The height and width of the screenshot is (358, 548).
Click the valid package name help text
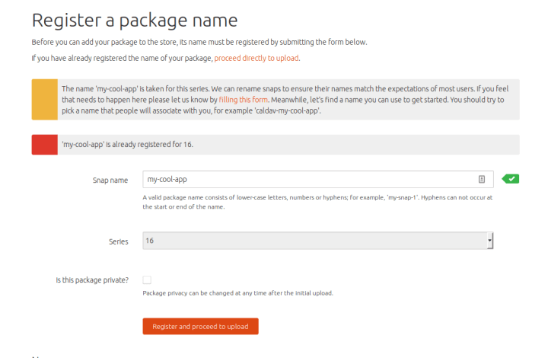[317, 202]
